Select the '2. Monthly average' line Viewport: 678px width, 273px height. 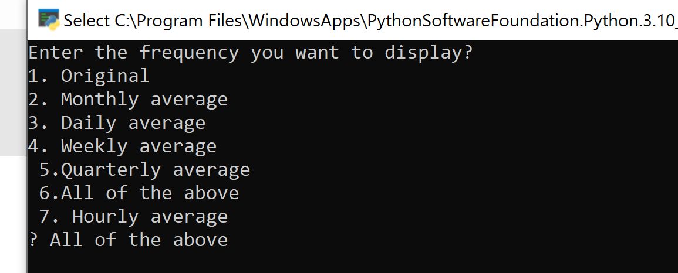point(127,100)
